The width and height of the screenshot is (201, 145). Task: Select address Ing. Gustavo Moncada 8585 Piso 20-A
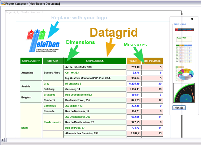tap(95, 78)
